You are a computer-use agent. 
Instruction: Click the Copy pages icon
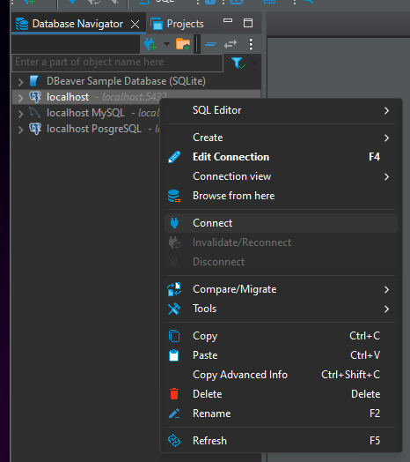(x=174, y=336)
